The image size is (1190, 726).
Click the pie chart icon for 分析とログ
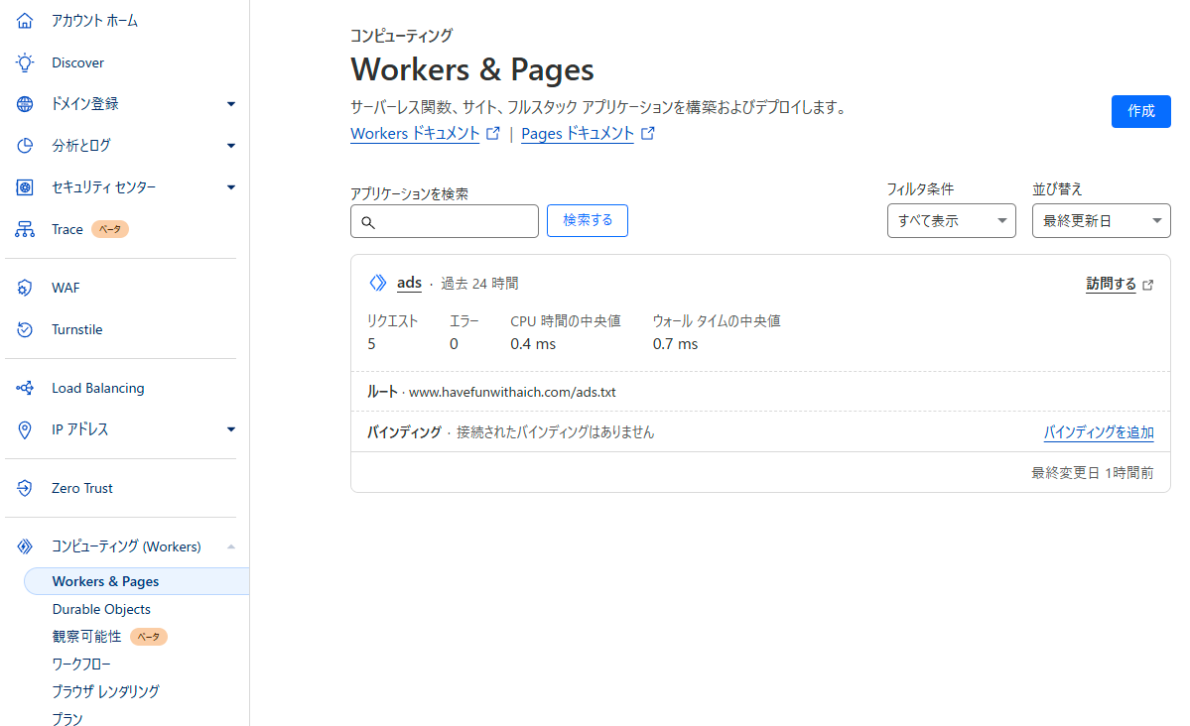(x=24, y=145)
